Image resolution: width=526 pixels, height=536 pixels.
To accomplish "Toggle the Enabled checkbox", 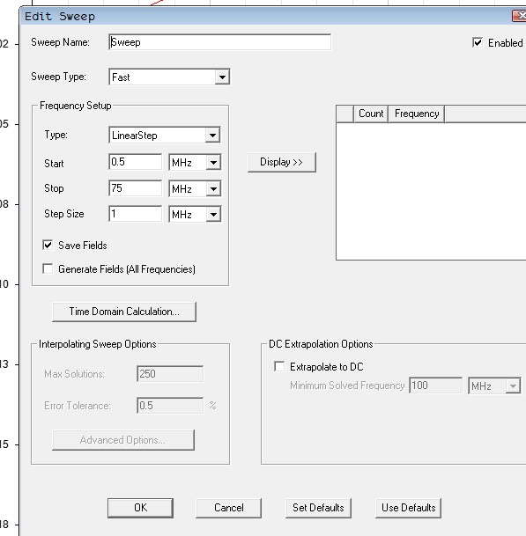I will [478, 43].
